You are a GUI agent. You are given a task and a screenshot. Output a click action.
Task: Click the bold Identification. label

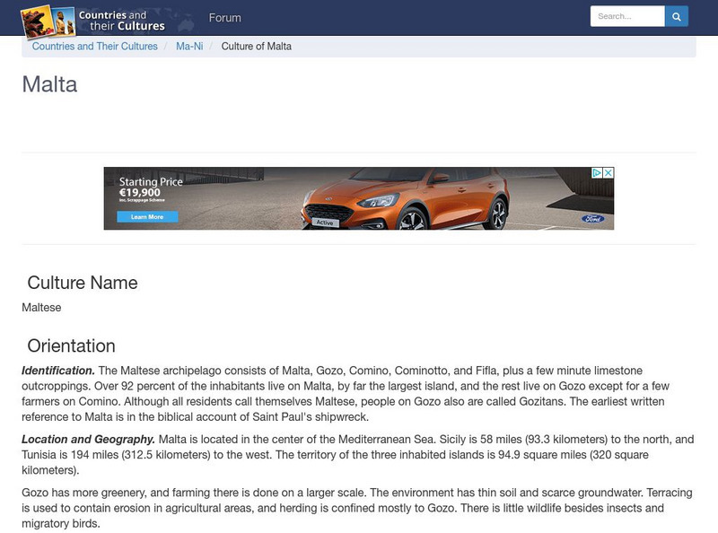[58, 371]
